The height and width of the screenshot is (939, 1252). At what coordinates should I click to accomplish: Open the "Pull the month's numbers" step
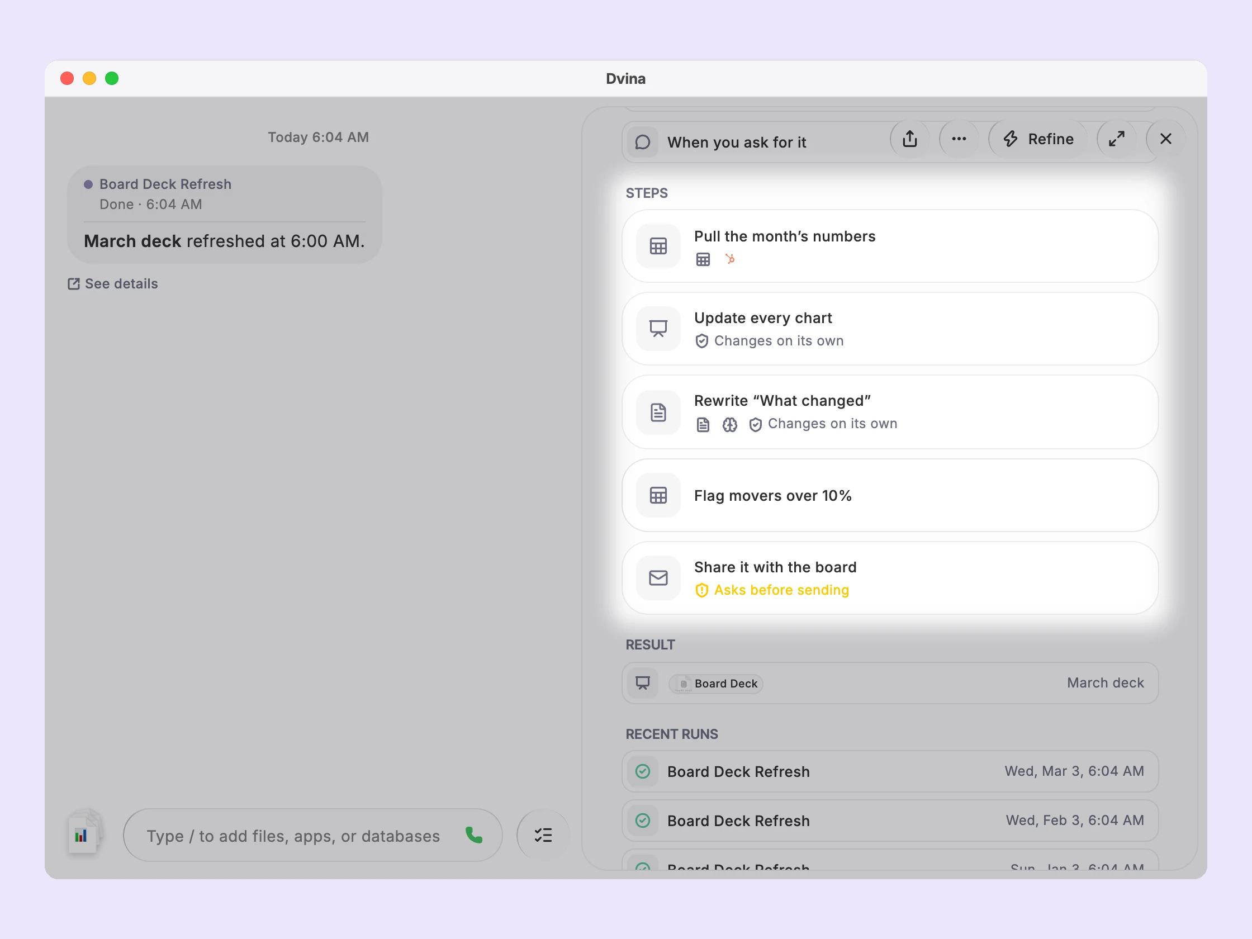[x=890, y=246]
